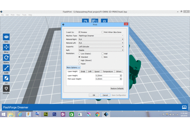This screenshot has height=127, width=190.
Task: Select the Move tool icon
Action: [x=6, y=47]
